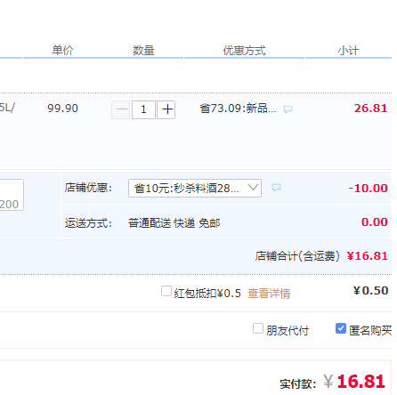Image resolution: width=397 pixels, height=395 pixels.
Task: Click the 小计 column header
Action: [x=348, y=51]
